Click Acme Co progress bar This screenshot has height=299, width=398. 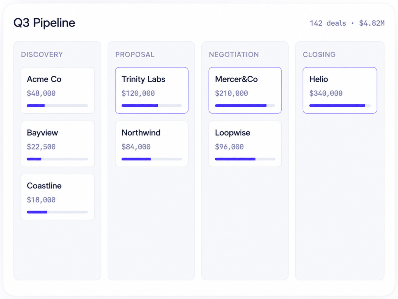(58, 106)
